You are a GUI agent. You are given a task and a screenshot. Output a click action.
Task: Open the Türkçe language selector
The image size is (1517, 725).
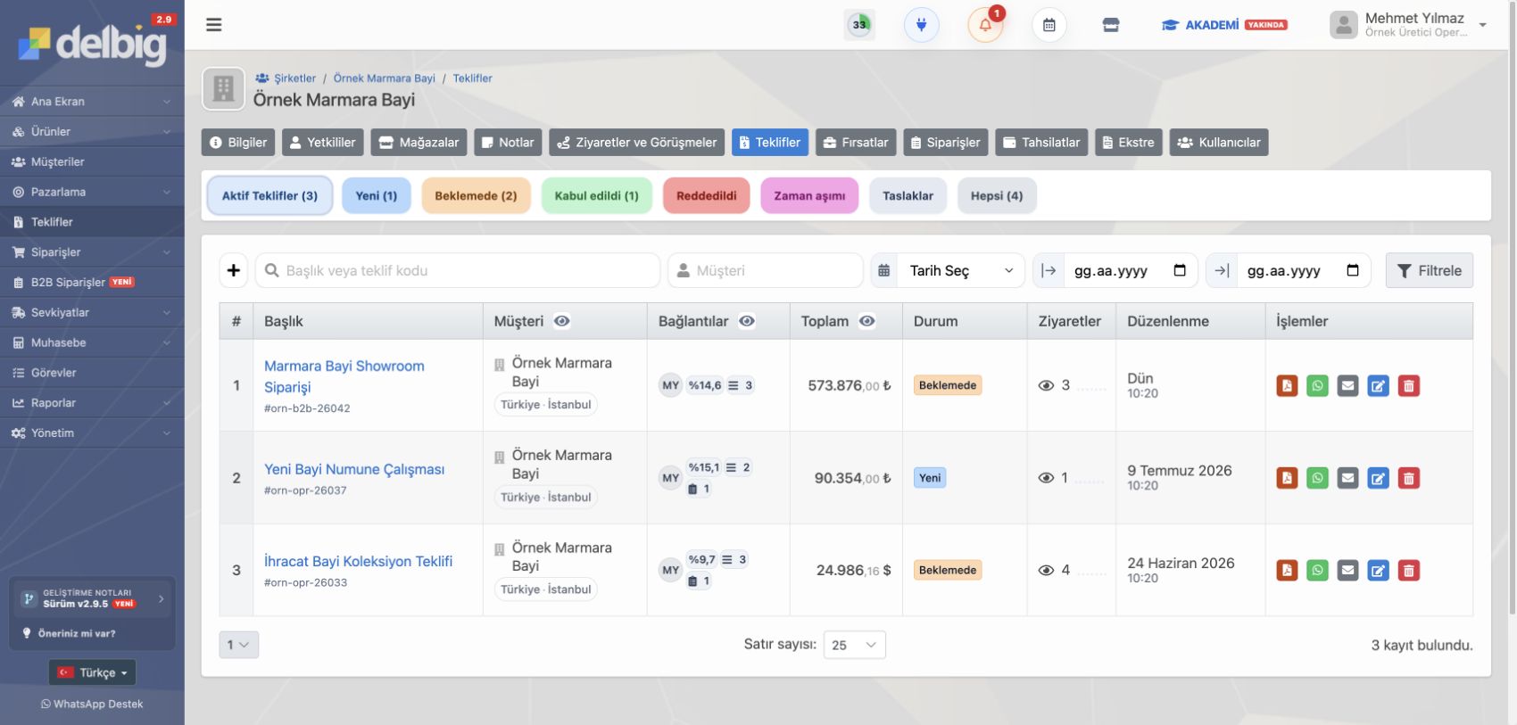click(93, 672)
